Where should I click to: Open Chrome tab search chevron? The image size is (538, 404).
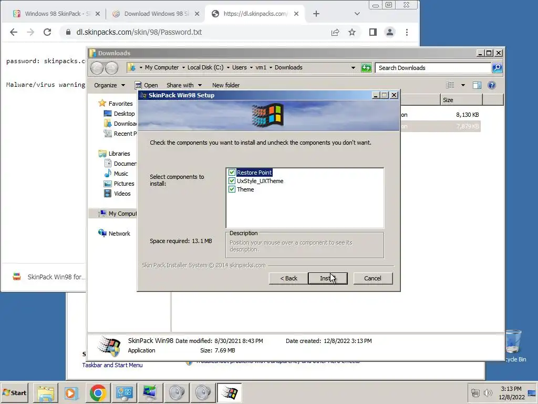point(357,14)
